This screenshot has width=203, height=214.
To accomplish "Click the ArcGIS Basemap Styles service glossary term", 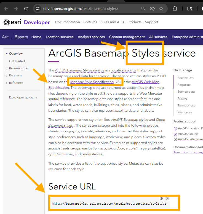I will (80, 70).
